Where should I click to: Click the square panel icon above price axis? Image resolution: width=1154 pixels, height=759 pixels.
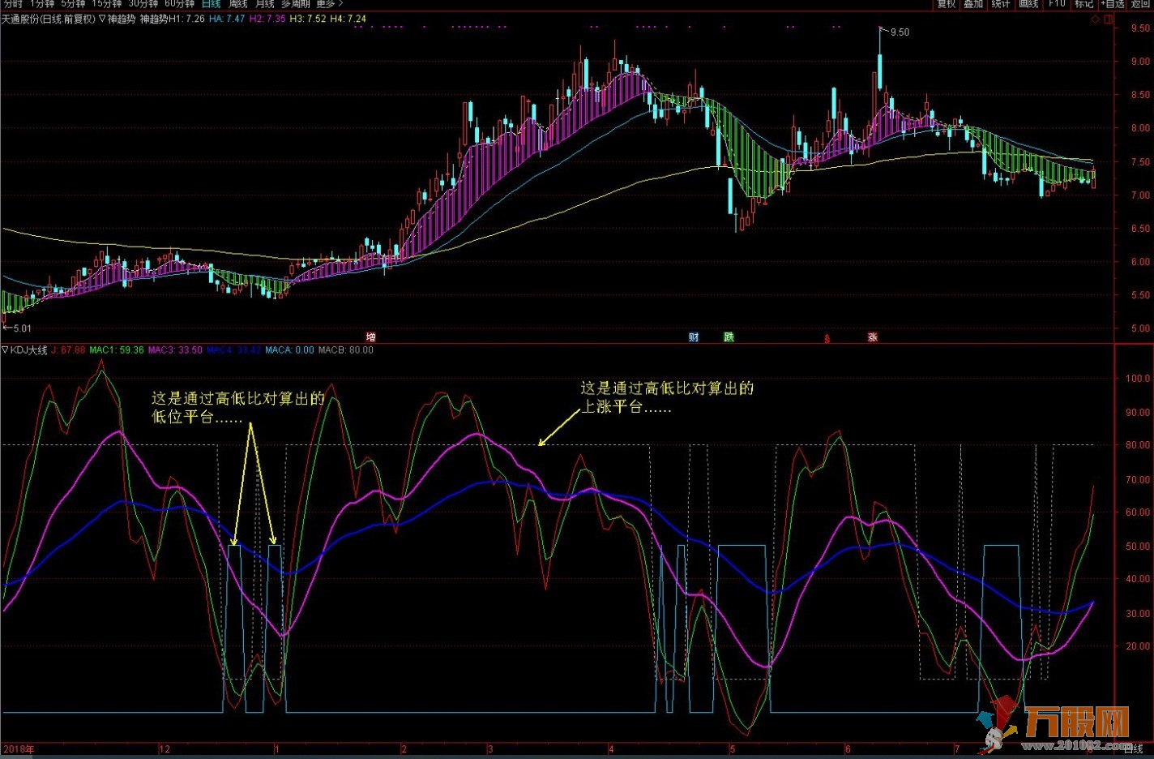[x=1108, y=19]
